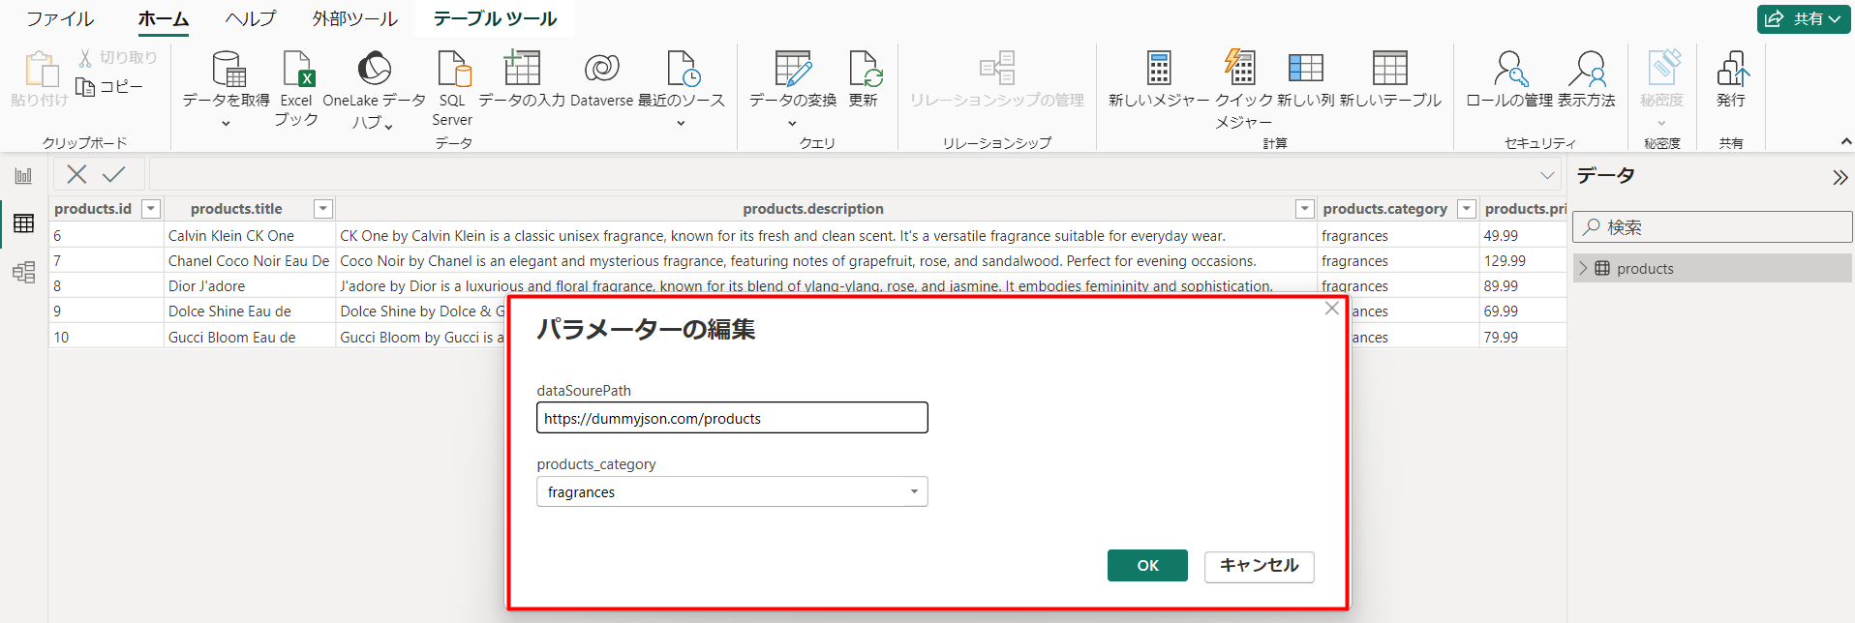Expand the formula bar chevron
The width and height of the screenshot is (1855, 623).
coord(1547,175)
